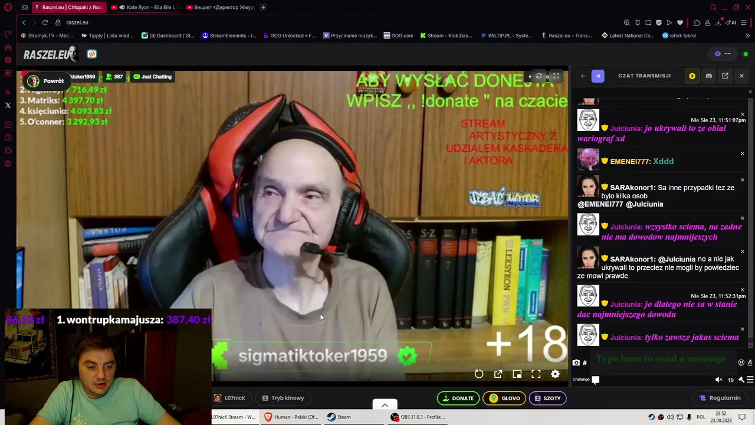
Task: Mute chat sounds
Action: (x=718, y=380)
